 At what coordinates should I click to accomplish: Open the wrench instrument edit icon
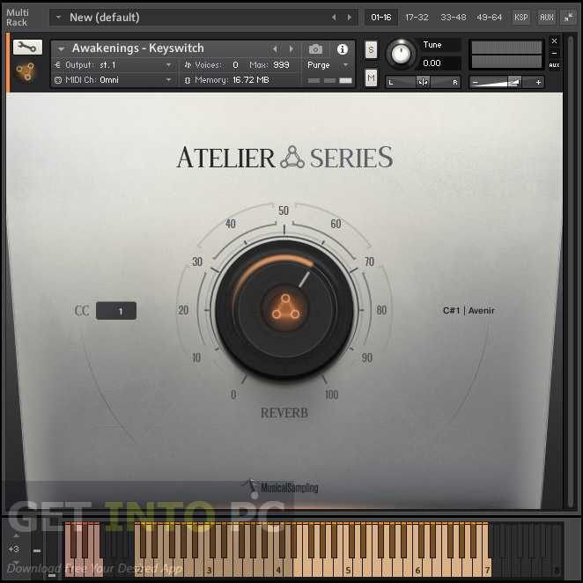click(x=27, y=48)
